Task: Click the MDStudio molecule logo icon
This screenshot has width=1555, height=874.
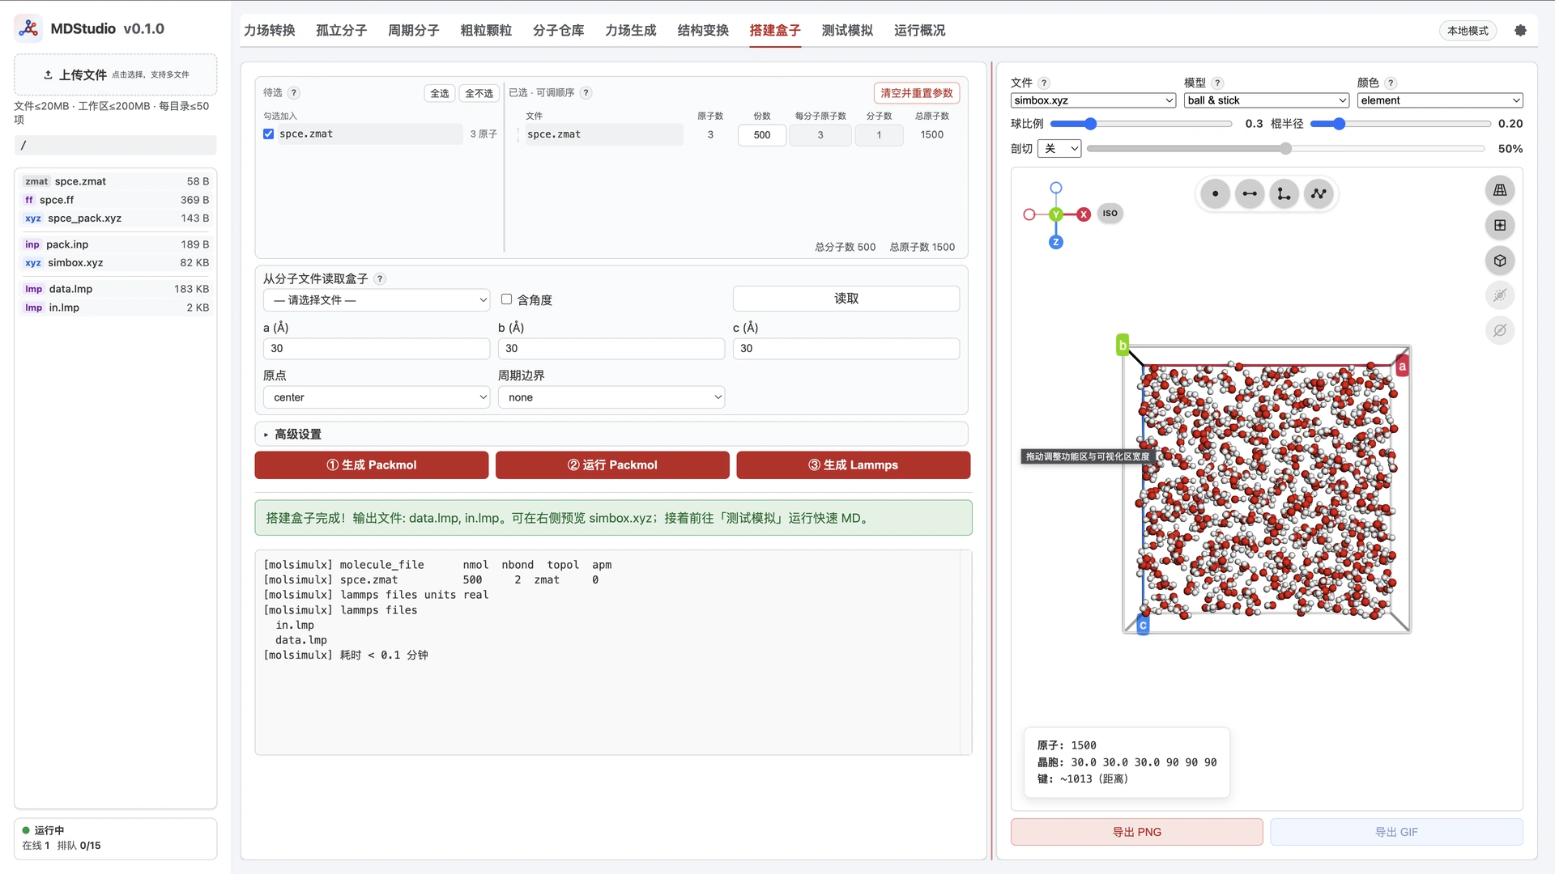Action: pyautogui.click(x=28, y=28)
